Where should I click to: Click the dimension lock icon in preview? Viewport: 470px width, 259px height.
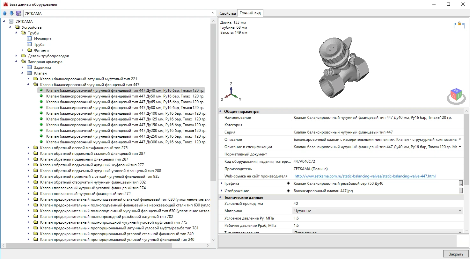(459, 25)
